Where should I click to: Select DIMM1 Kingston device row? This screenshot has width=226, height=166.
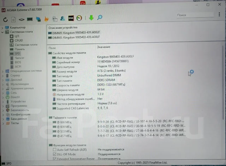(74, 33)
